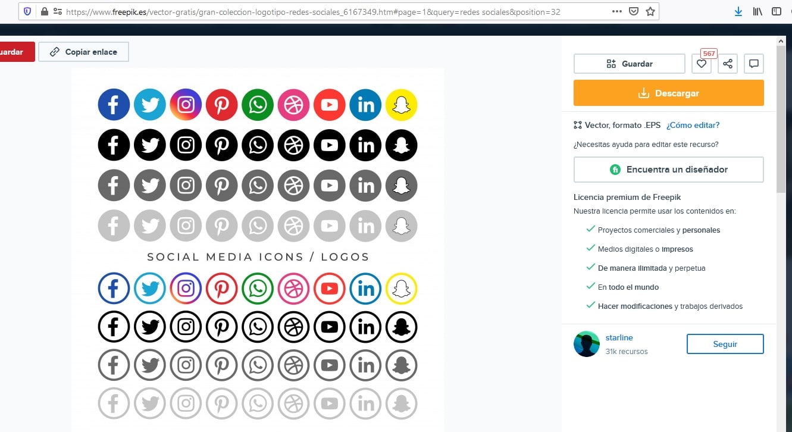Click colored Facebook icon in top row
The width and height of the screenshot is (792, 432).
[x=114, y=105]
